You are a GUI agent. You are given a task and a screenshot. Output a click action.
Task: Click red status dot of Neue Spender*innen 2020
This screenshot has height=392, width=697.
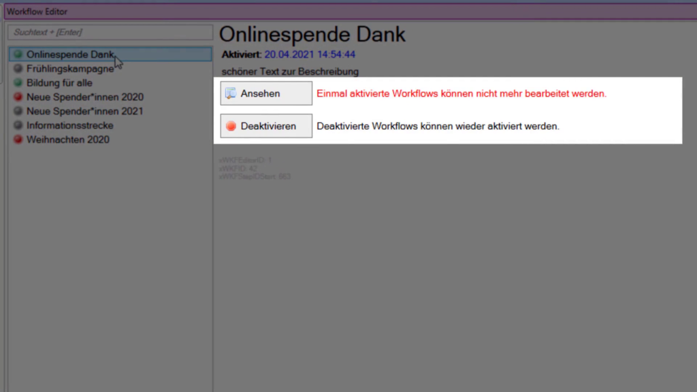(18, 97)
